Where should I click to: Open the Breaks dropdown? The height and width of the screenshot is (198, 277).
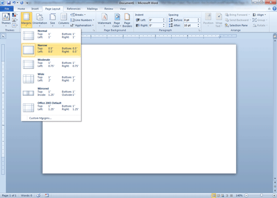(78, 15)
